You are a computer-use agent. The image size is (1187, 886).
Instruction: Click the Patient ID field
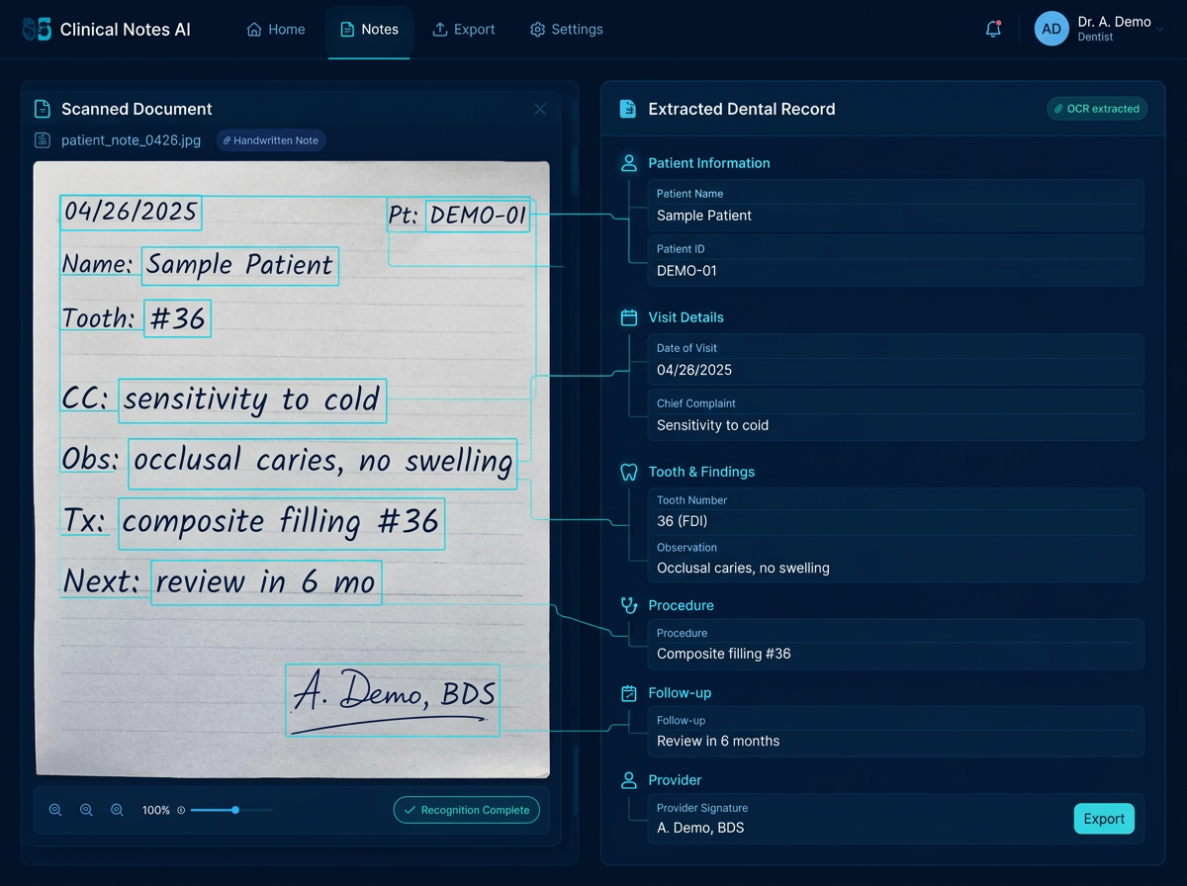click(x=895, y=261)
